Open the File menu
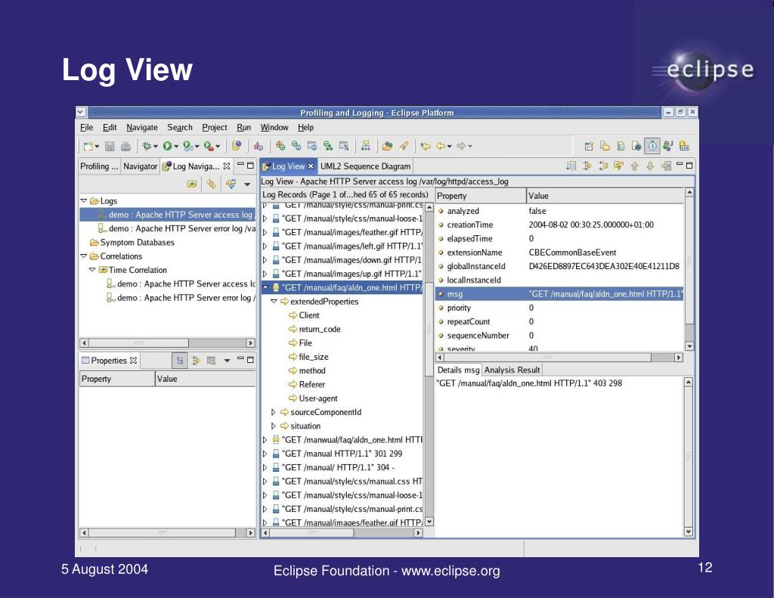This screenshot has width=774, height=598. pyautogui.click(x=86, y=128)
